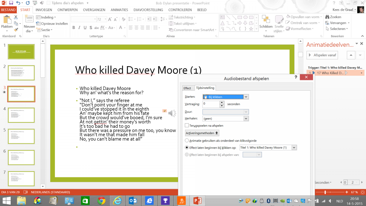366x206 pixels.
Task: Enable Terugspoelen na afspelen checkbox
Action: tap(187, 125)
